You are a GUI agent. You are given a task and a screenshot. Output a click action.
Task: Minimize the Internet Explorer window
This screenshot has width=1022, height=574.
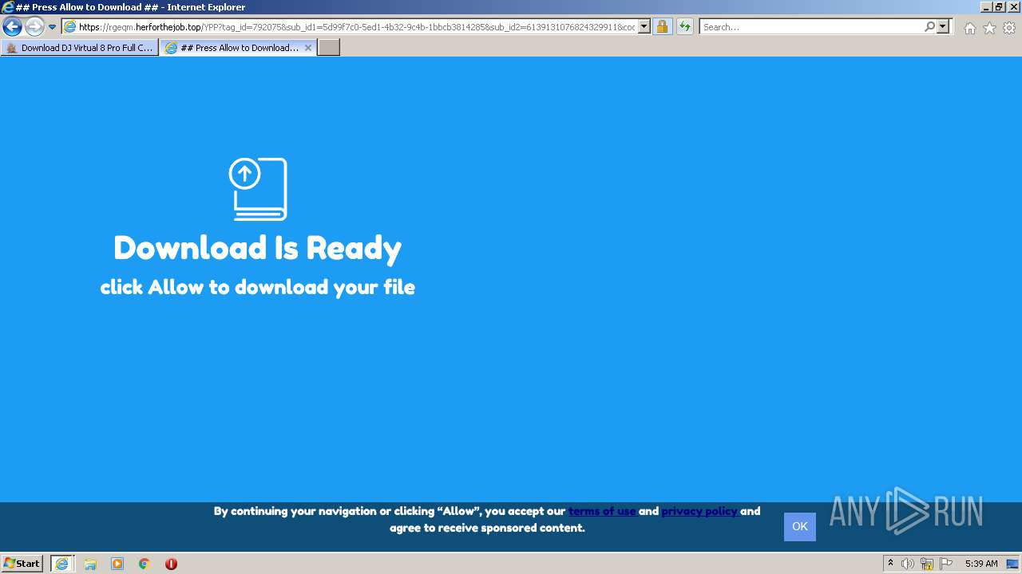tap(985, 7)
